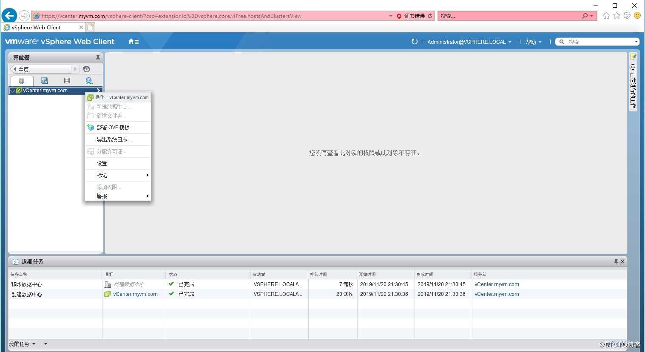Select vCenter.myvm.com in navigator tree
This screenshot has width=645, height=352.
click(x=45, y=91)
